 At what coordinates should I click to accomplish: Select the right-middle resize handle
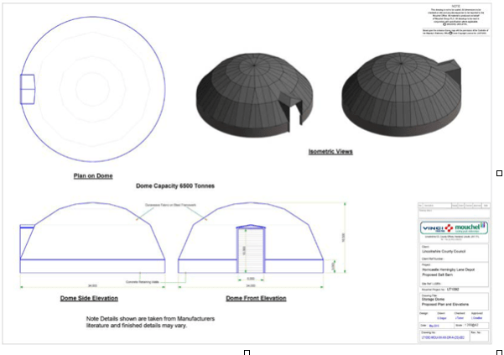(499, 174)
